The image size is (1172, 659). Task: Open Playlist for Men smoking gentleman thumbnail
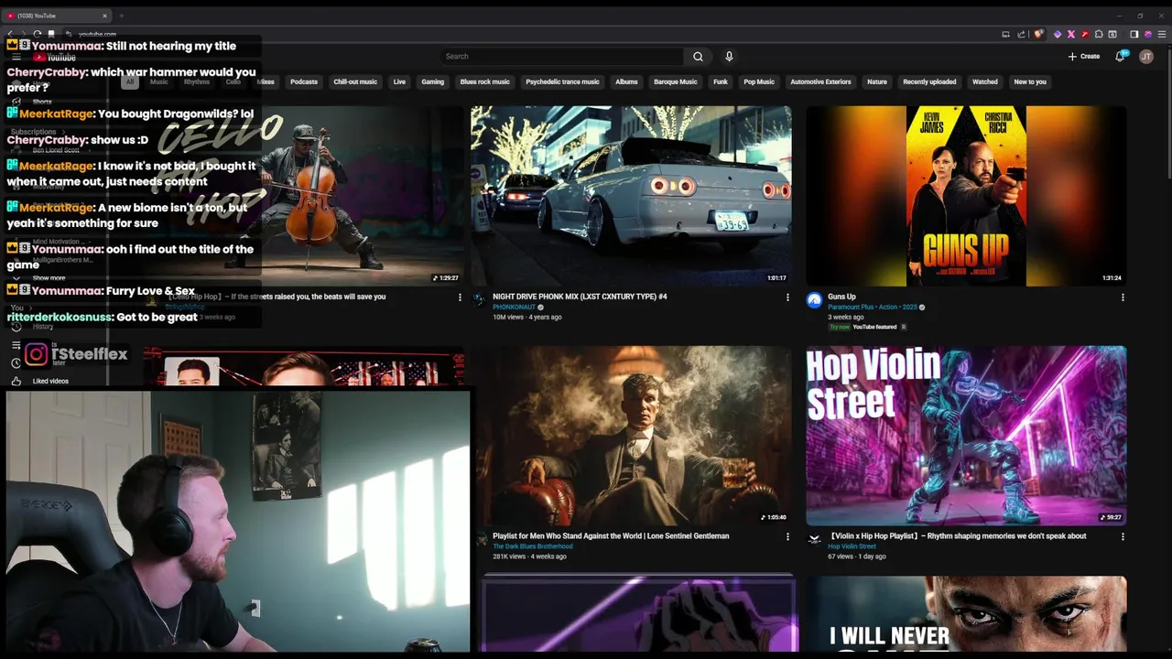click(631, 436)
